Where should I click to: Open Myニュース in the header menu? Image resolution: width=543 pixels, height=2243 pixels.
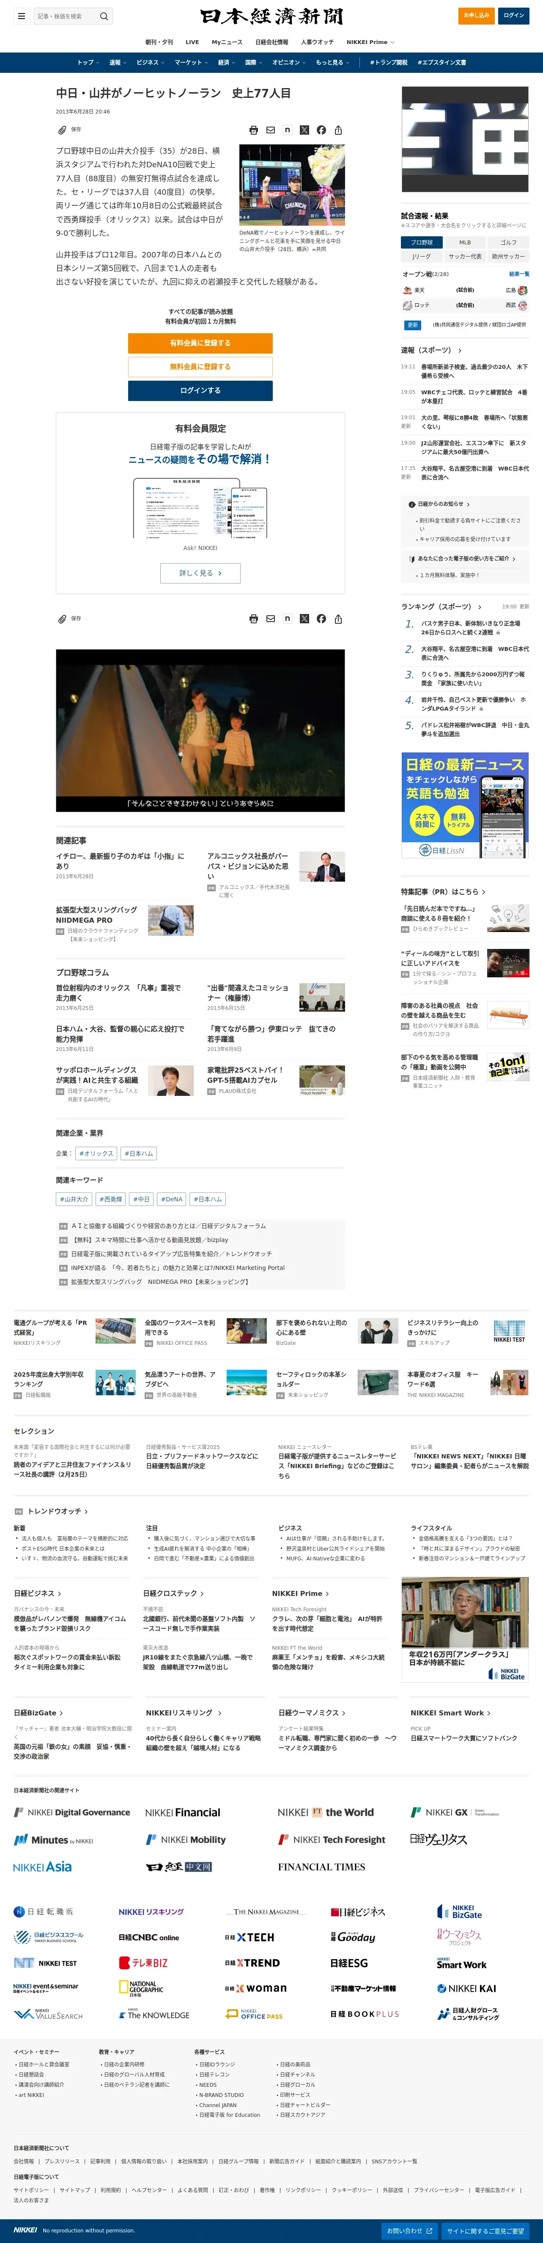click(227, 42)
